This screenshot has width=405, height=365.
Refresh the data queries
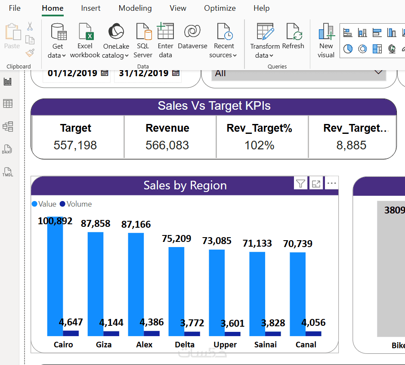coord(293,36)
